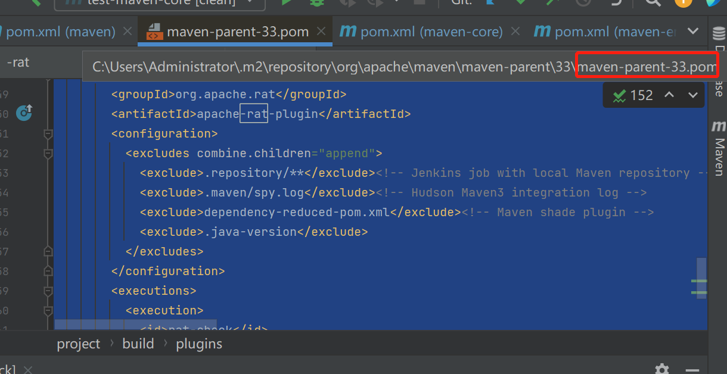The width and height of the screenshot is (727, 374).
Task: Select the build breadcrumb item
Action: [138, 344]
